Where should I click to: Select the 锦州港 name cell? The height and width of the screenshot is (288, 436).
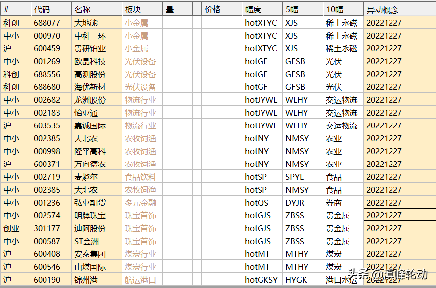point(96,280)
